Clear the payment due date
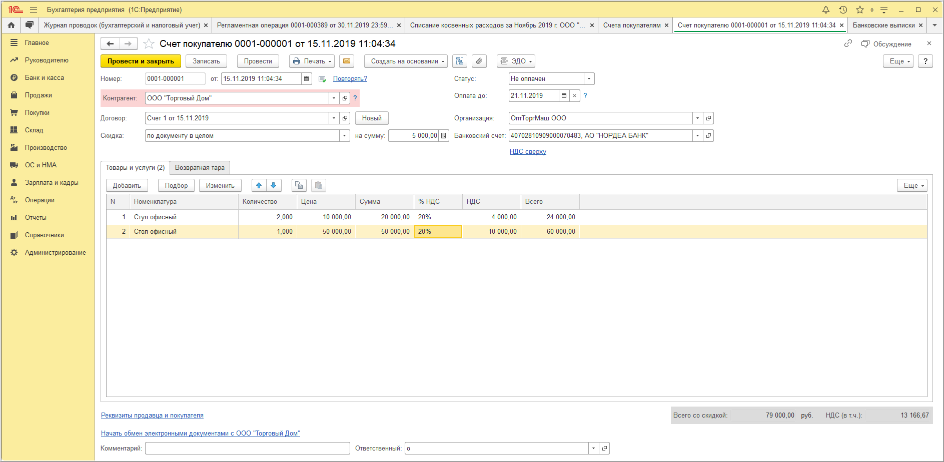 575,96
